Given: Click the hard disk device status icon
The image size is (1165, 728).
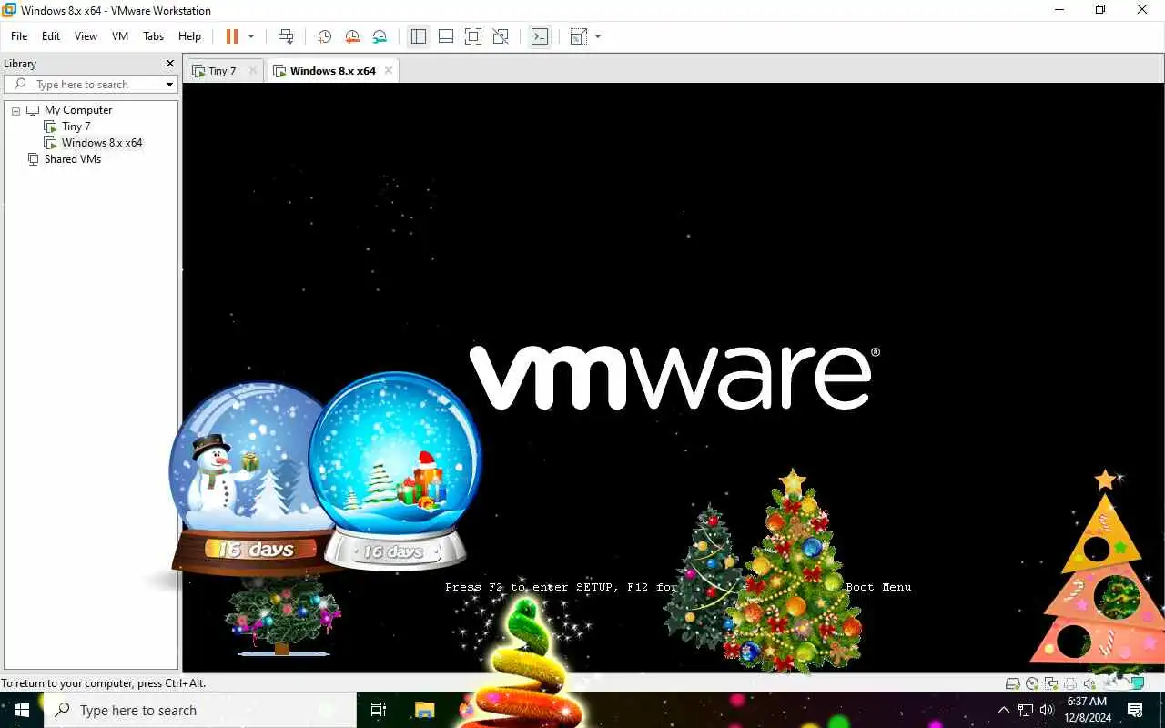Looking at the screenshot, I should click(x=1012, y=683).
